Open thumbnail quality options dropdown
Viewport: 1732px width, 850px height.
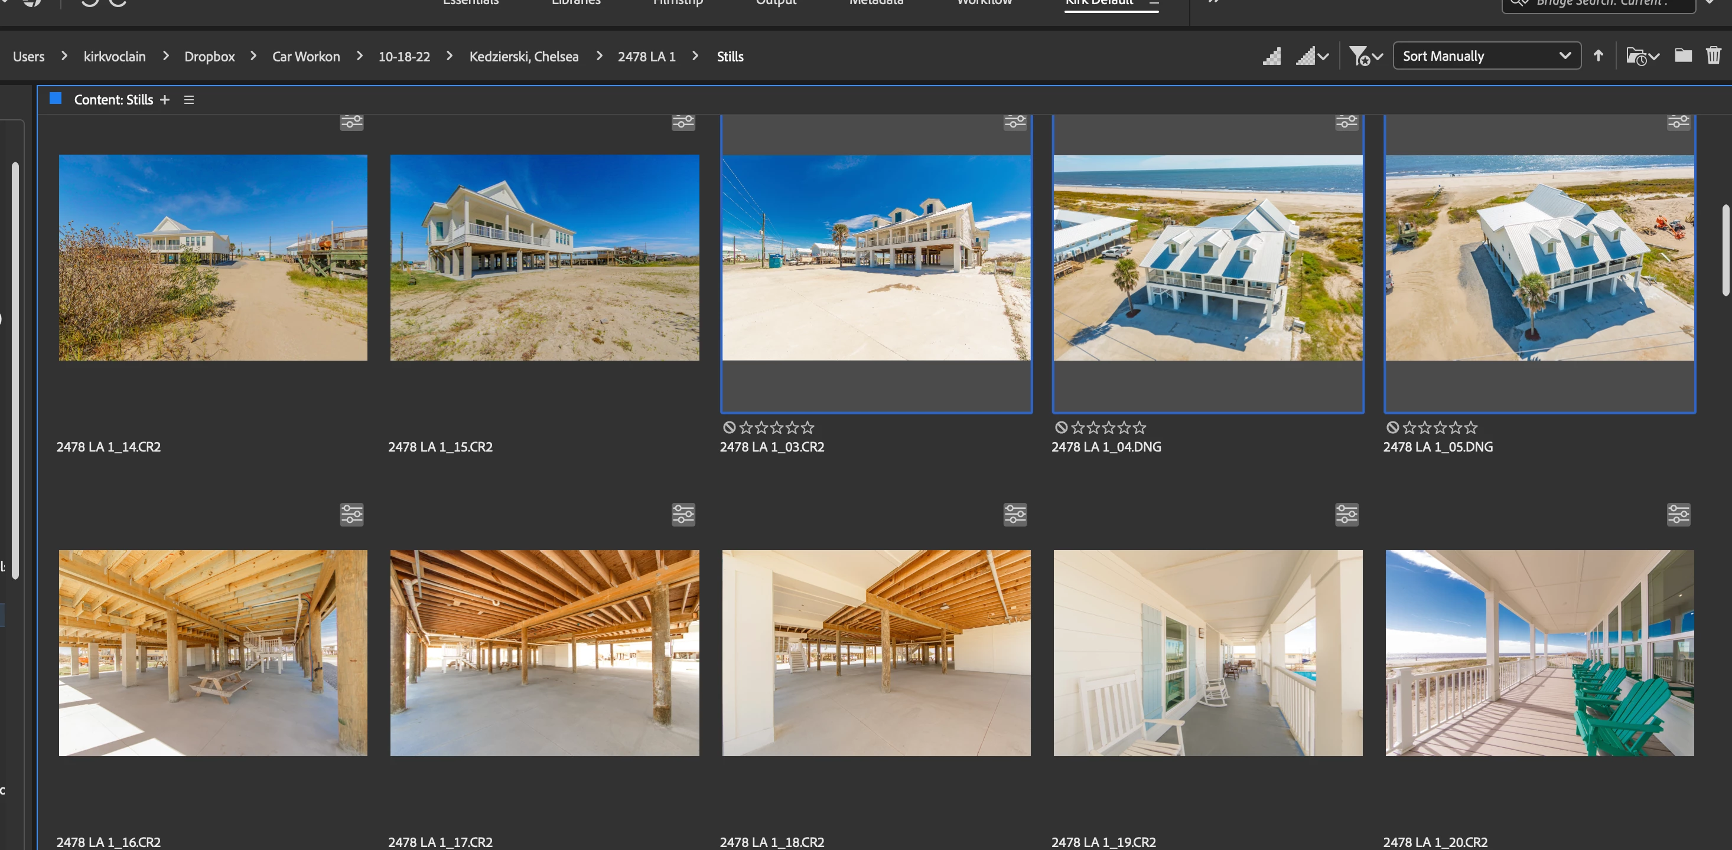(1313, 57)
